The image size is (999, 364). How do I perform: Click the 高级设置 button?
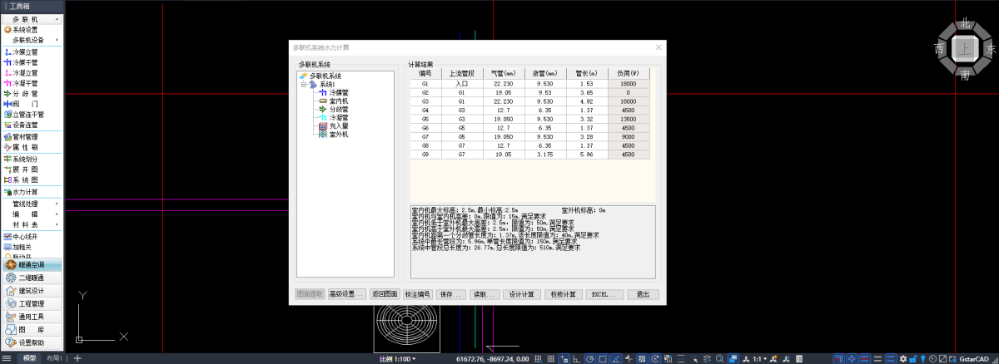[347, 294]
